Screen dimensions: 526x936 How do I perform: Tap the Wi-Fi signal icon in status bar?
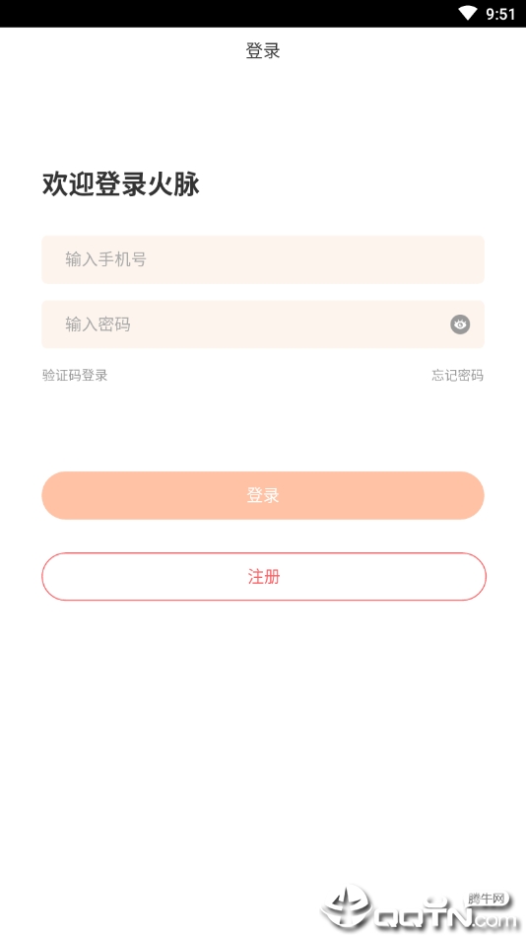(468, 14)
